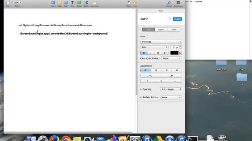The width and height of the screenshot is (252, 141).
Task: Click the document horizontal scrollbar
Action: (68, 132)
